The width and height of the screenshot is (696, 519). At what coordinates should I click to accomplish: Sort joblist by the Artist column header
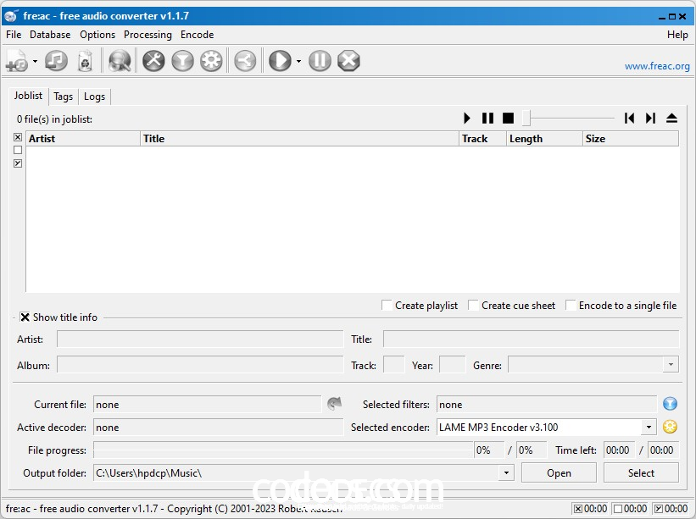[83, 139]
